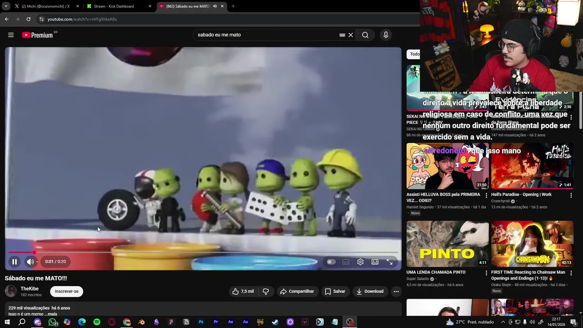Open a new browser tab with plus

point(233,6)
